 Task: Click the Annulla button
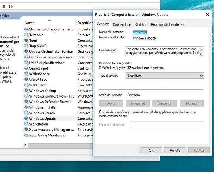click(175, 150)
